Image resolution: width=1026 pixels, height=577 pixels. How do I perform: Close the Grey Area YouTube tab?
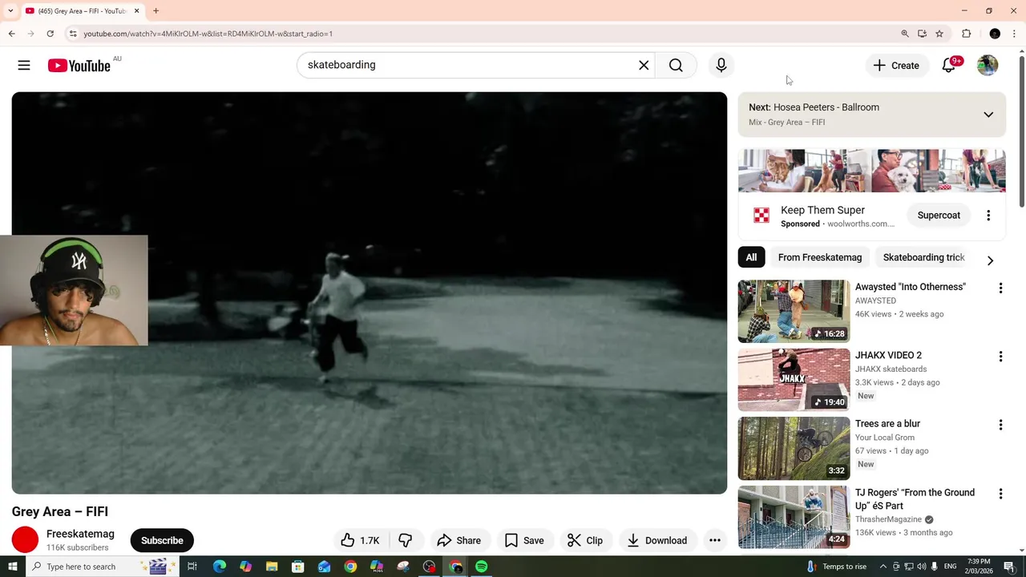(x=136, y=11)
